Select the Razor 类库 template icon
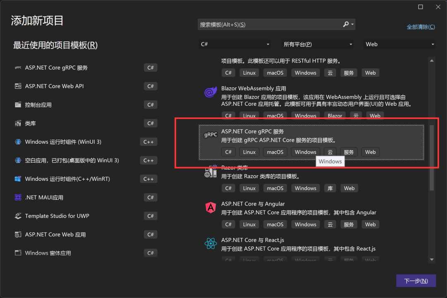The width and height of the screenshot is (447, 298). pos(211,171)
